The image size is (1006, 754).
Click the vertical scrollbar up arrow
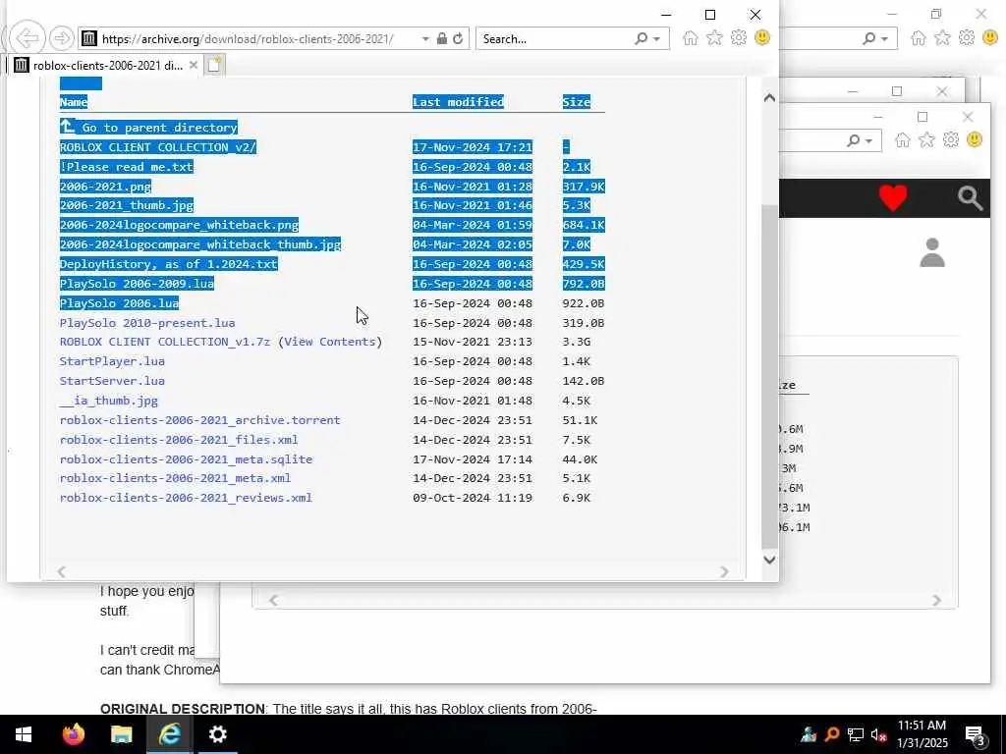coord(770,97)
